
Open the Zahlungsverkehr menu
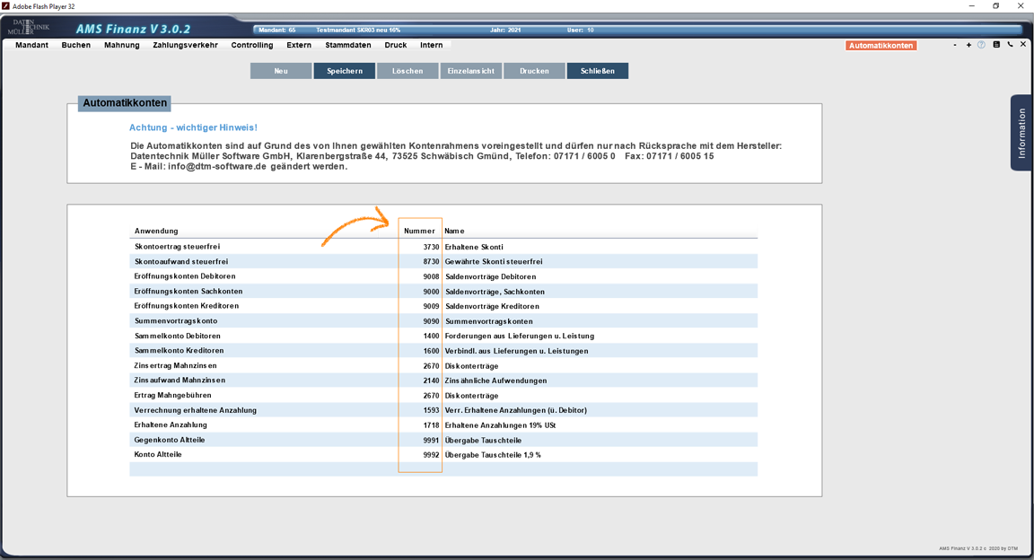click(185, 45)
